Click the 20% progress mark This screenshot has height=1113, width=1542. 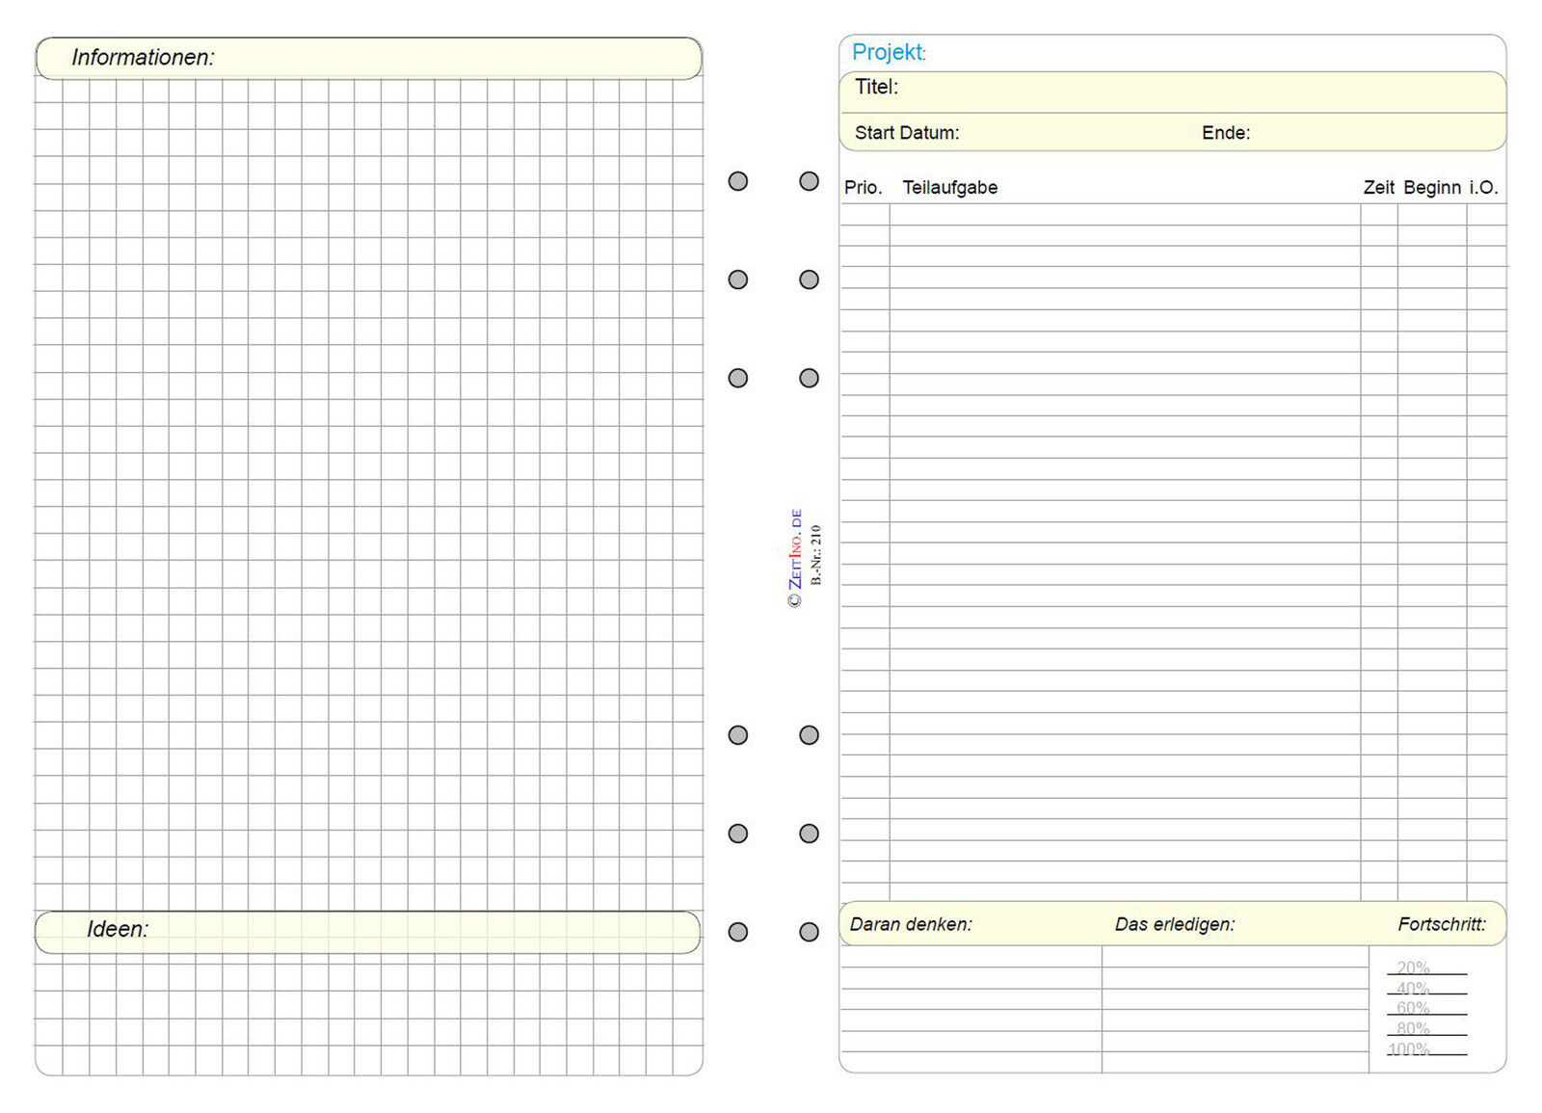(x=1413, y=967)
